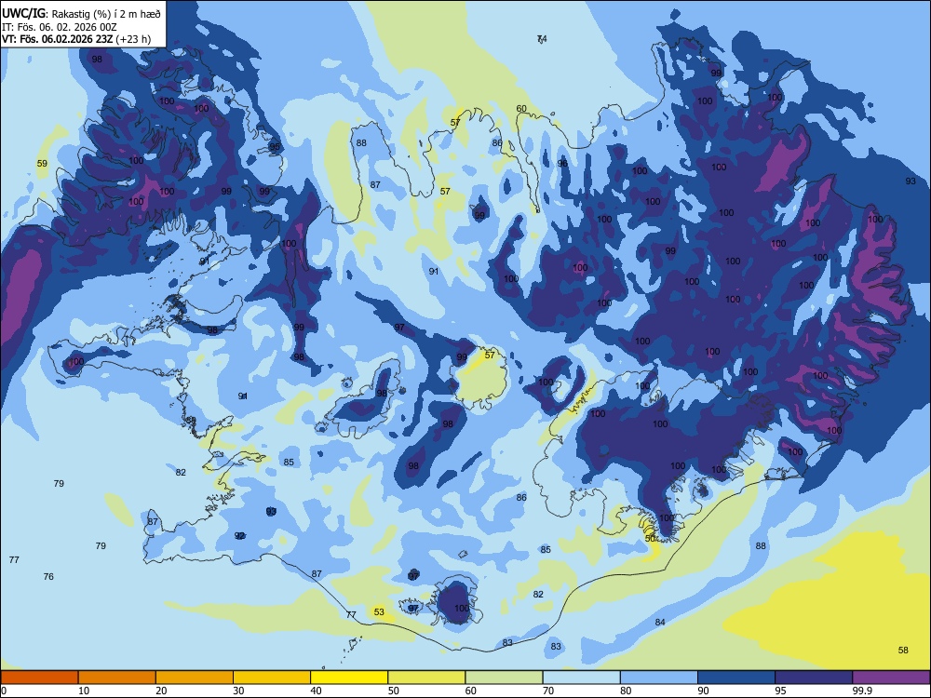Pick the pale green 60–70 legend swatch
This screenshot has height=698, width=931.
tap(504, 678)
